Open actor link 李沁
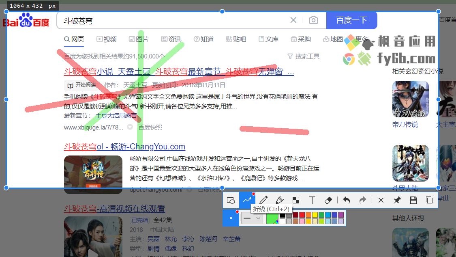456x257 pixels. click(188, 239)
